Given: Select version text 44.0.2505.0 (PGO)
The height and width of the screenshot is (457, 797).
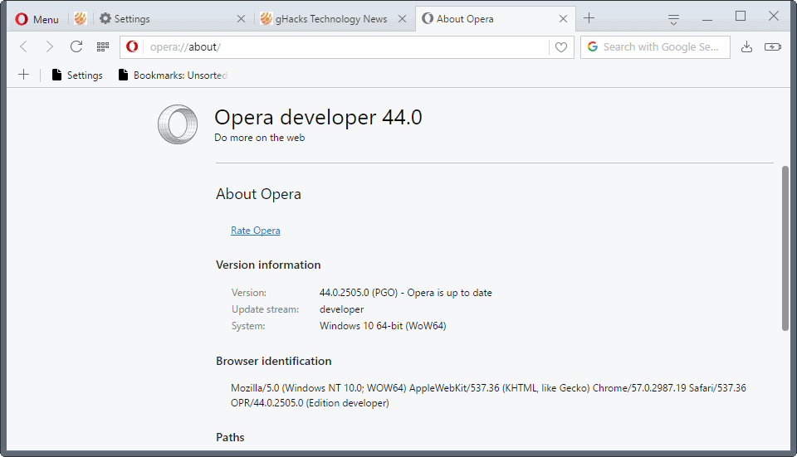Looking at the screenshot, I should (x=359, y=293).
